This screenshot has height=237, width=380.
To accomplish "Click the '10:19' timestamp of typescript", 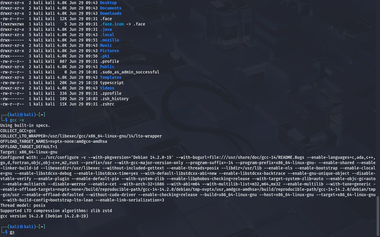I will 92,83.
